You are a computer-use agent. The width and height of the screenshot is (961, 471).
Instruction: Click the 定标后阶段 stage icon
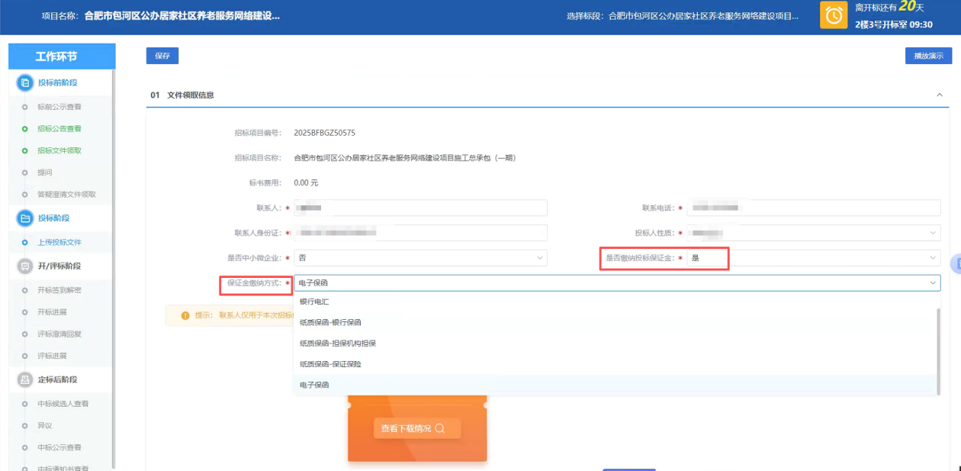click(24, 379)
